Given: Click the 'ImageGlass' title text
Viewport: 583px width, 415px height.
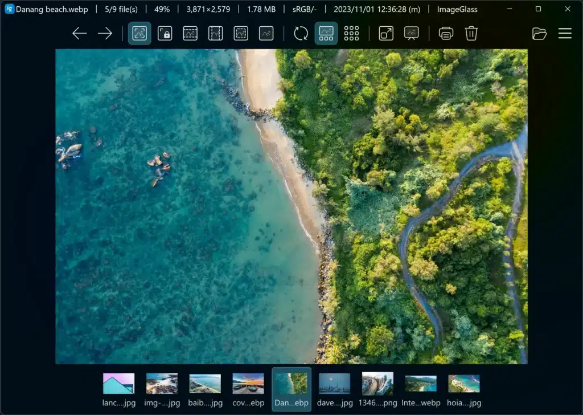Looking at the screenshot, I should (457, 9).
